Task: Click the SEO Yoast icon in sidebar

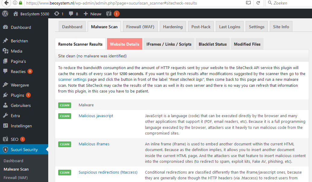Action: pyautogui.click(x=5, y=139)
